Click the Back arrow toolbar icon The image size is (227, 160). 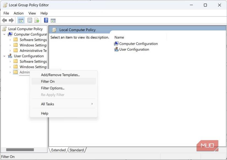tap(4, 20)
